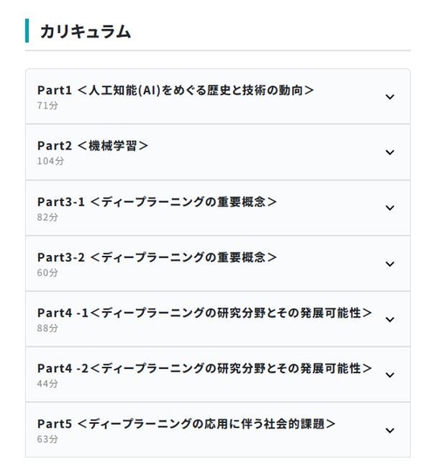Screen dimensions: 431x472
Task: Expand the Part4 -1 chevron arrow
Action: (389, 319)
